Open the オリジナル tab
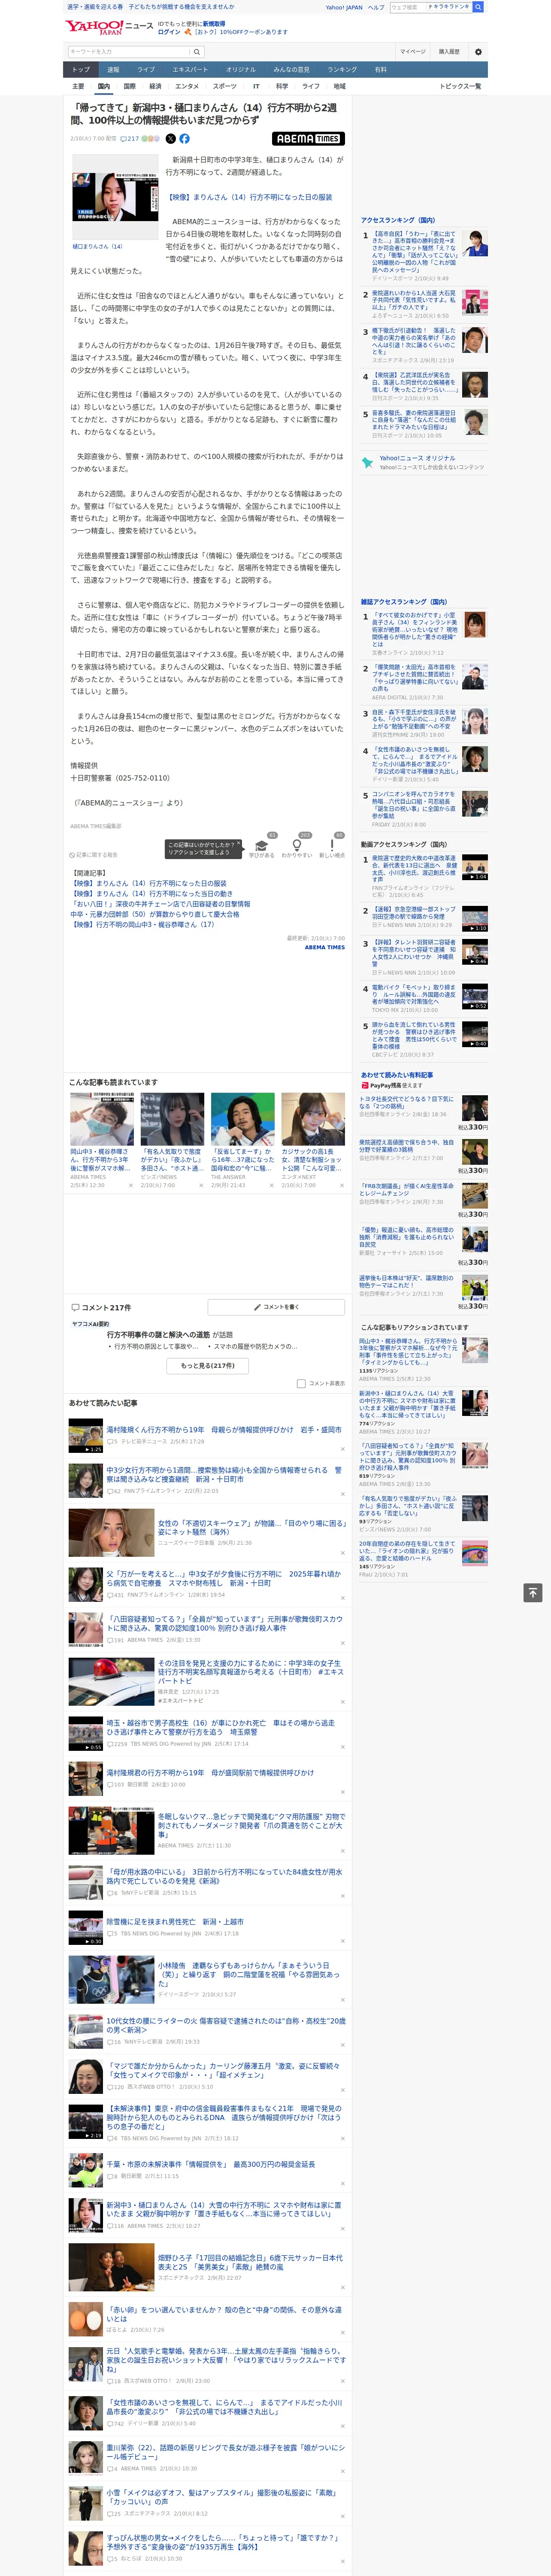This screenshot has width=551, height=2576. [241, 70]
